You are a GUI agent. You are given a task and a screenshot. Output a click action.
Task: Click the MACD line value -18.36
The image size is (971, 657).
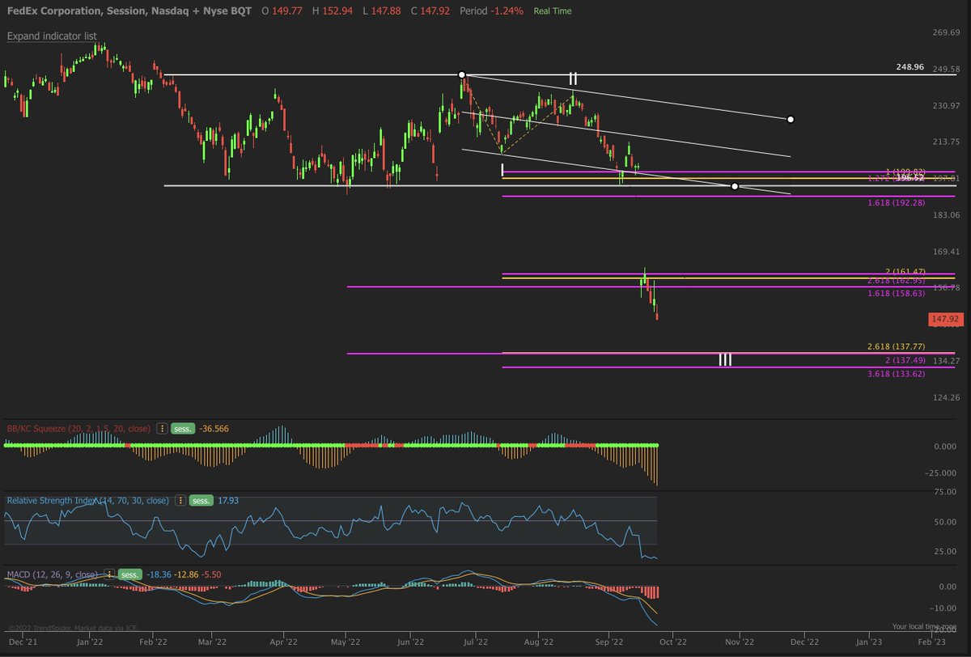pyautogui.click(x=159, y=574)
